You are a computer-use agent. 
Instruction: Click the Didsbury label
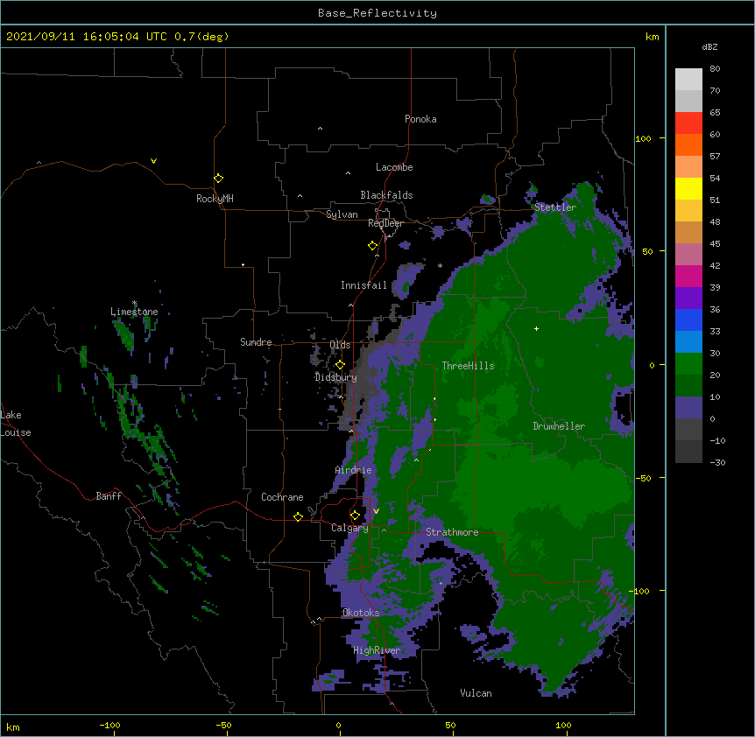pyautogui.click(x=335, y=377)
